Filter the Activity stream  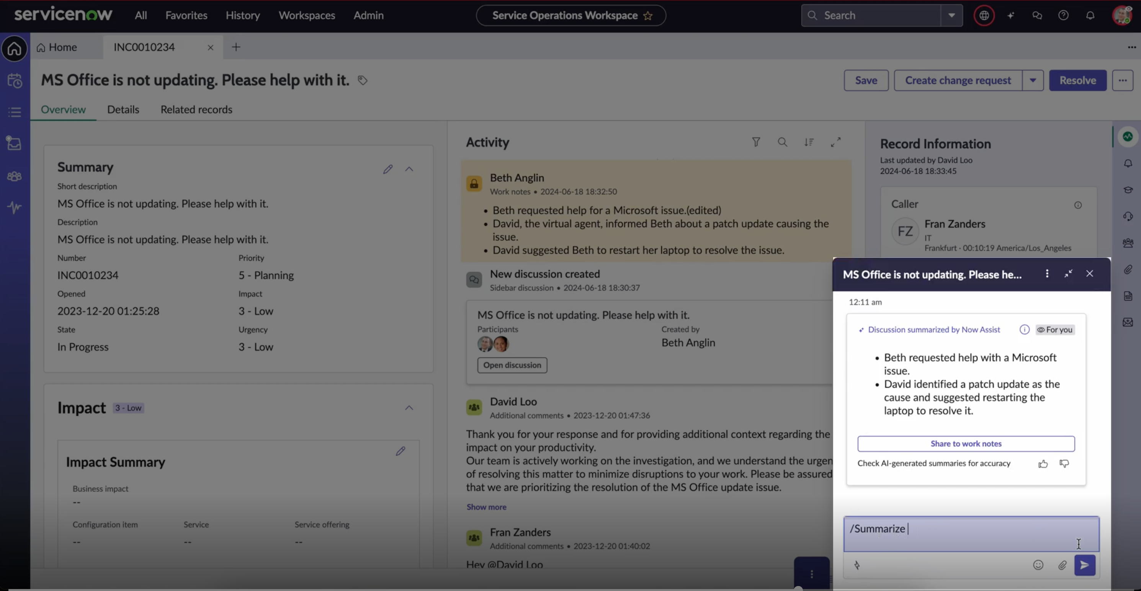pyautogui.click(x=756, y=142)
